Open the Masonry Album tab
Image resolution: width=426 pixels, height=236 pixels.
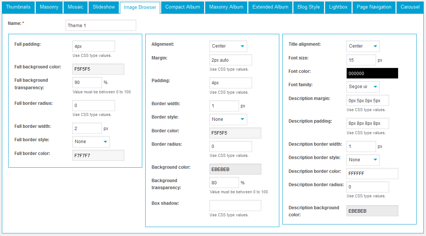pos(226,7)
